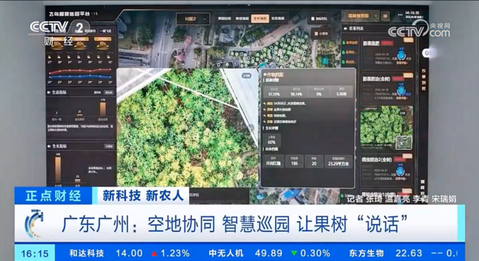The width and height of the screenshot is (479, 261).
Task: Switch to the 生态指标 tab
Action: click(277, 18)
